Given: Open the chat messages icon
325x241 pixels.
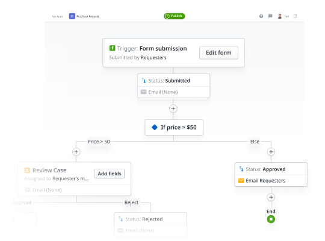Looking at the screenshot, I should pyautogui.click(x=270, y=16).
